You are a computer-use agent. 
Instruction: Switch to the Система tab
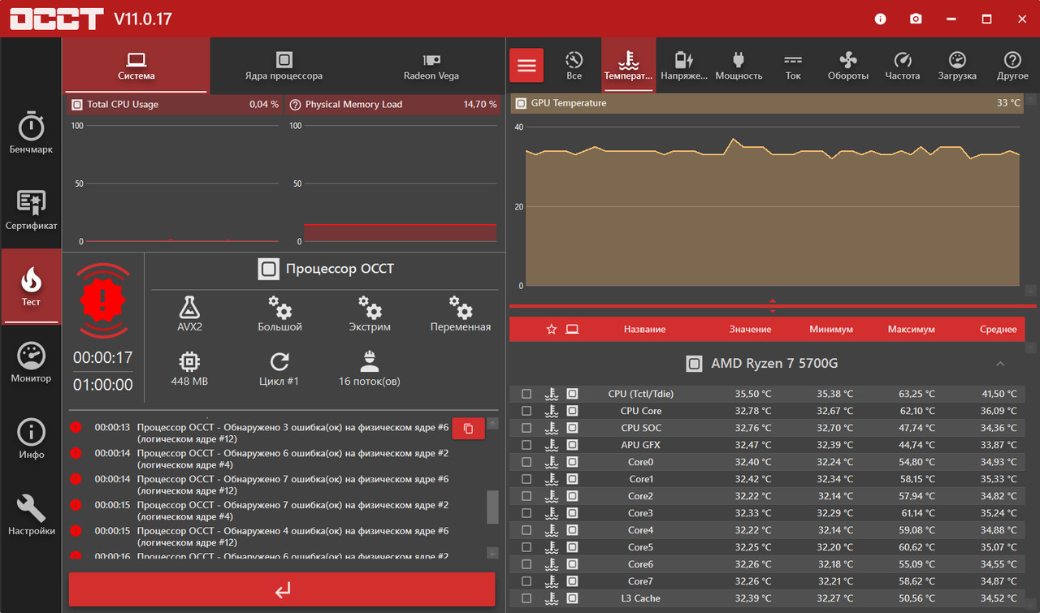point(136,66)
